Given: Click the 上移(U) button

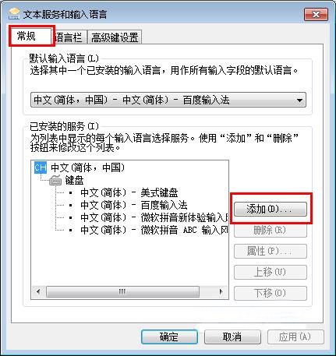Looking at the screenshot, I should point(271,272).
